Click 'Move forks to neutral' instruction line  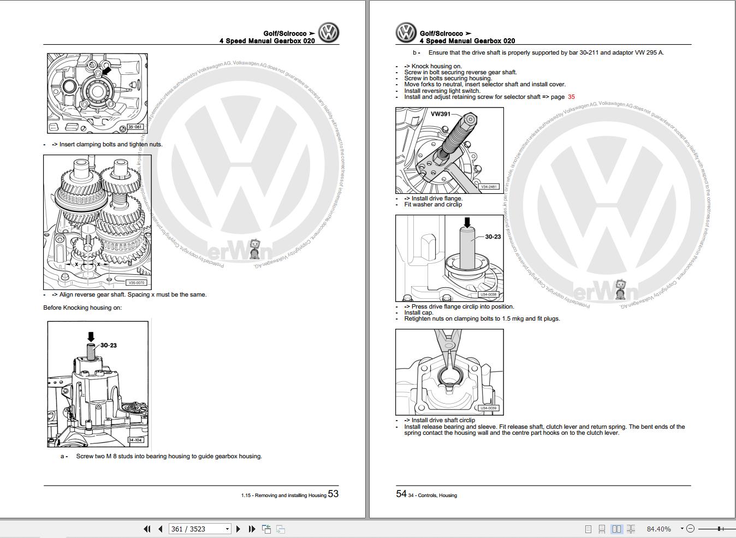click(x=485, y=84)
